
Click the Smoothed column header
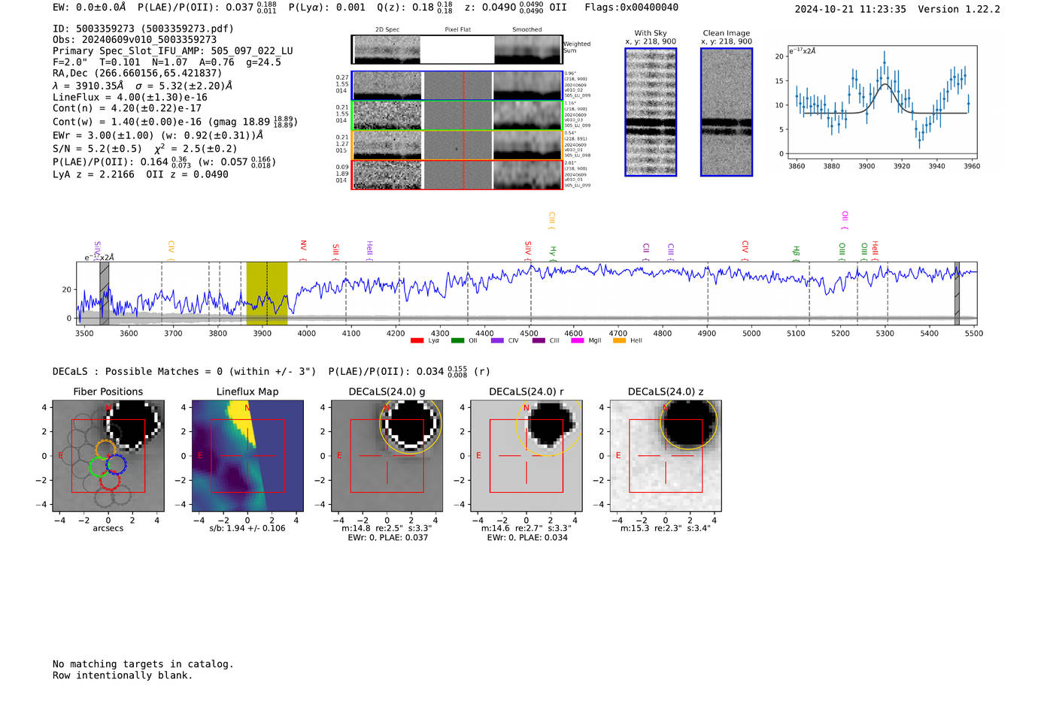click(526, 30)
